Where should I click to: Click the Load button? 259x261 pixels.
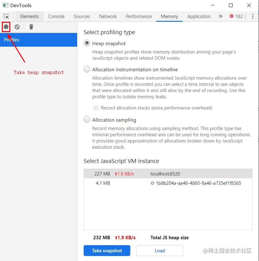click(160, 250)
